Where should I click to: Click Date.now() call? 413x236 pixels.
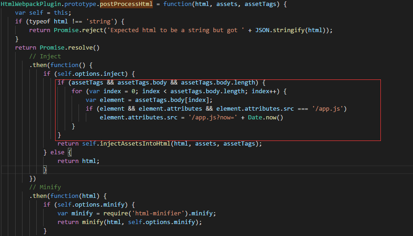tap(266, 117)
